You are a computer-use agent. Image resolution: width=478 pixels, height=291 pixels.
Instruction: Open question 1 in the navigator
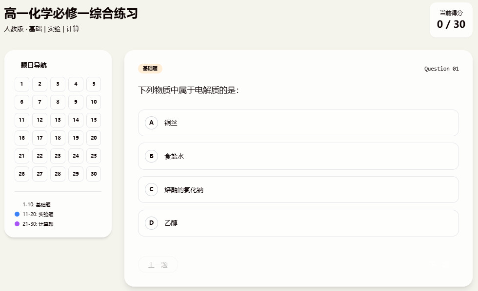[x=21, y=84]
